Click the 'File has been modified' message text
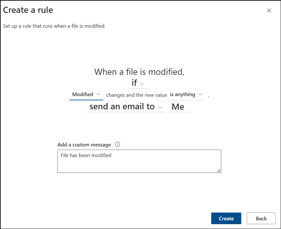 86,155
